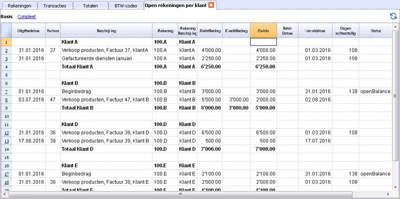Click the horizontal scrollbar right arrow
400x199 pixels.
388,194
